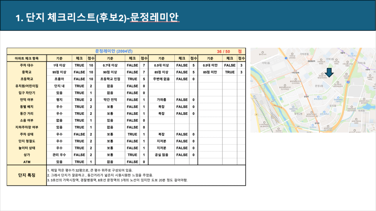The width and height of the screenshot is (376, 211).
Task: Select the '아파트 체크 항목' column header
Action: pyautogui.click(x=27, y=58)
